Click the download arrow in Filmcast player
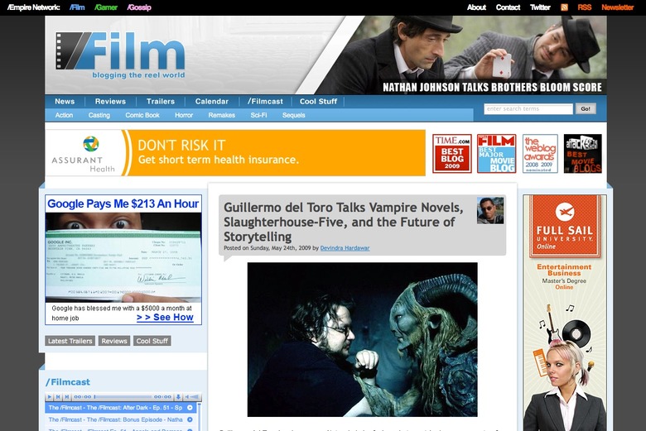 click(x=178, y=397)
